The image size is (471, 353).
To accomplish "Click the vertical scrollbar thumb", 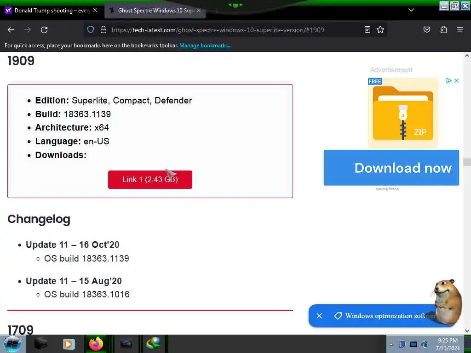I will pos(467,162).
